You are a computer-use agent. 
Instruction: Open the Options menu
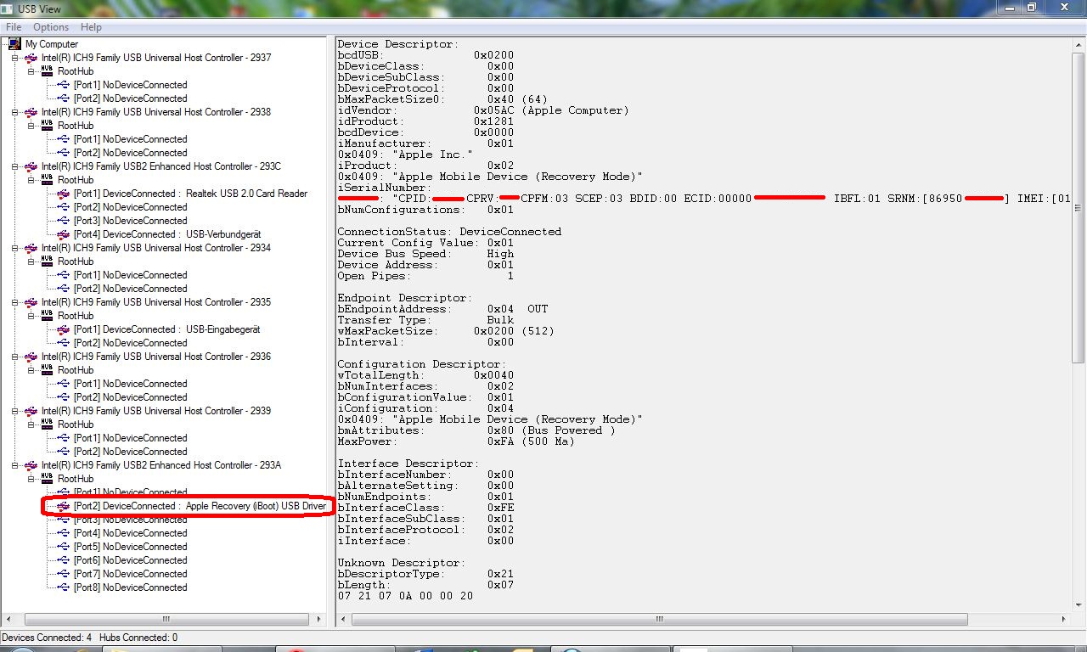point(51,27)
